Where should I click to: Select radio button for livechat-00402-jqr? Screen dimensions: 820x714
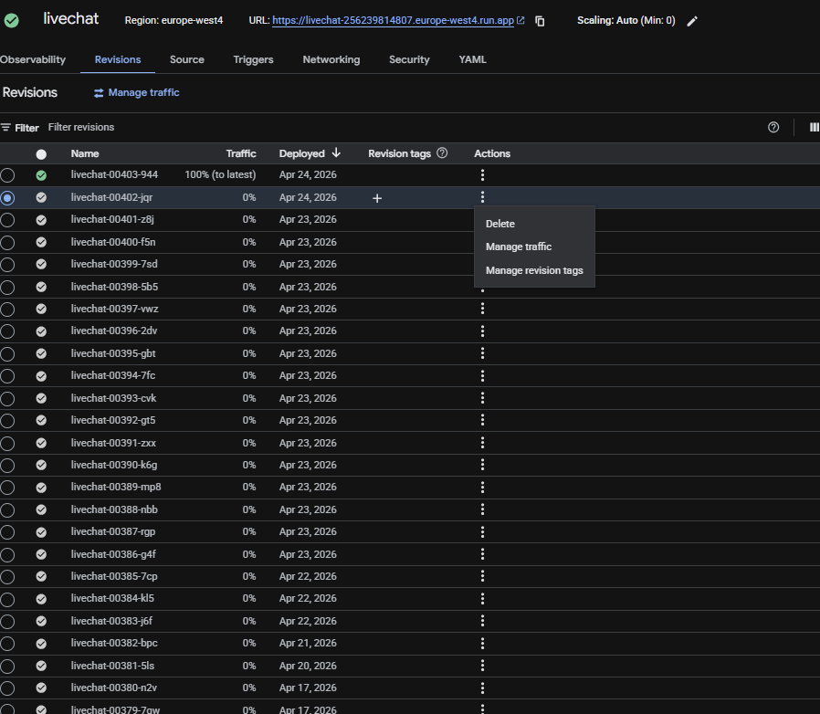click(7, 198)
